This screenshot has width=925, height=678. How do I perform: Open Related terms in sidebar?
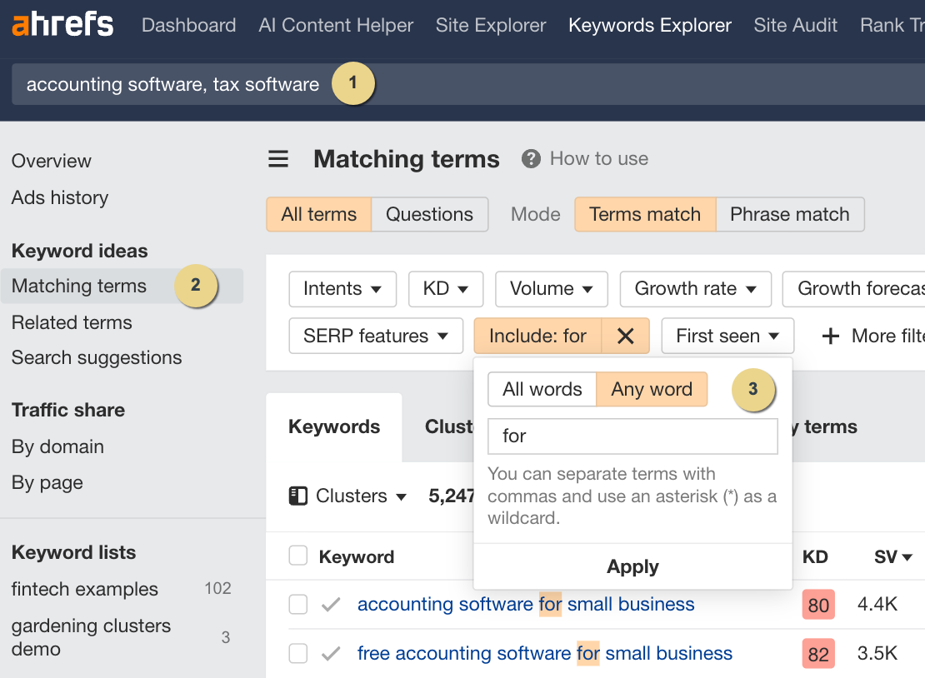tap(72, 322)
